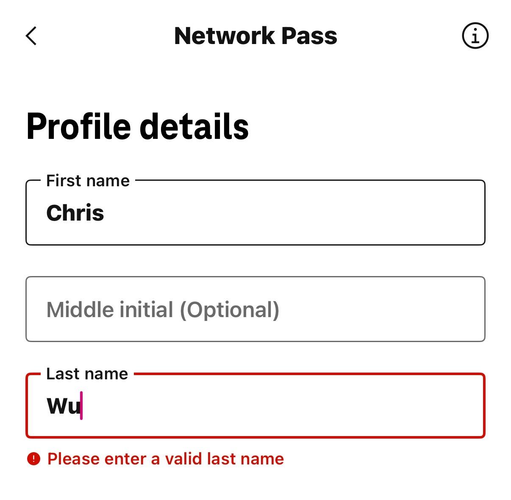Click the "Middle initial" placeholder text

click(110, 309)
